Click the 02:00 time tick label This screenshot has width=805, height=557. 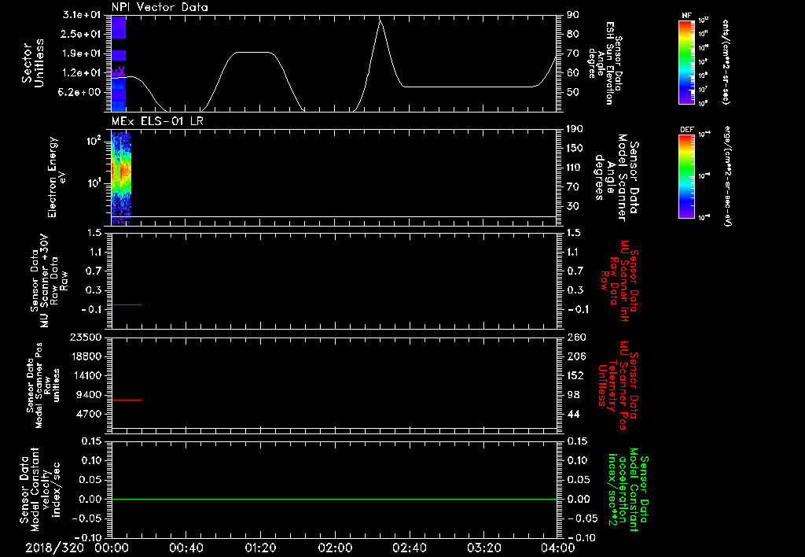coord(335,548)
